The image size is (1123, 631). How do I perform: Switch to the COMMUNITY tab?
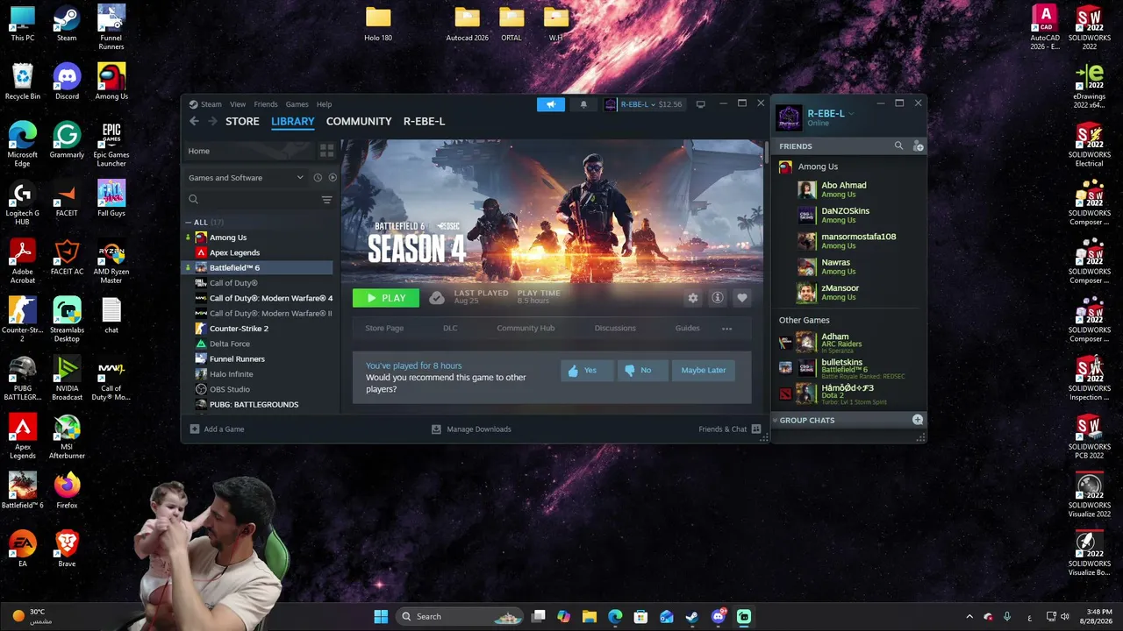pos(359,121)
